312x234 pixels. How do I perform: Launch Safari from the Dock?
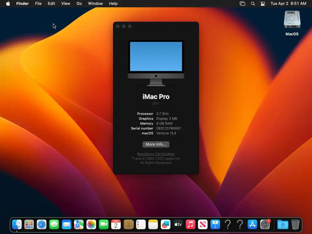pos(41,225)
